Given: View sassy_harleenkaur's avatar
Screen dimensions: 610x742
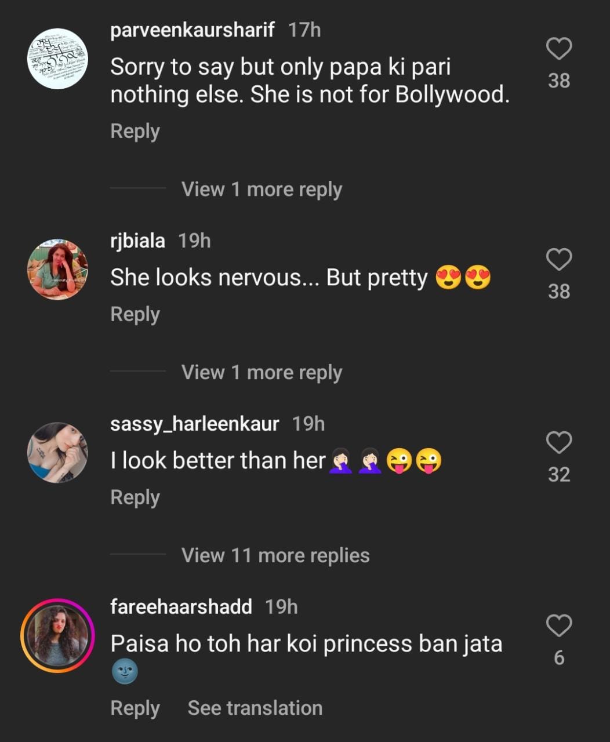Looking at the screenshot, I should tap(57, 453).
